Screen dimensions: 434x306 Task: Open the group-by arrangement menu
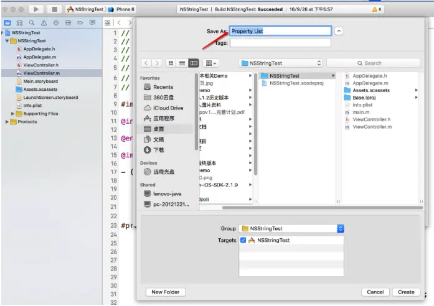211,63
